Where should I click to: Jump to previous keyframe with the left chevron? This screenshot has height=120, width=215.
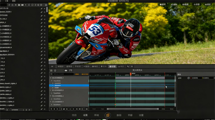52,109
